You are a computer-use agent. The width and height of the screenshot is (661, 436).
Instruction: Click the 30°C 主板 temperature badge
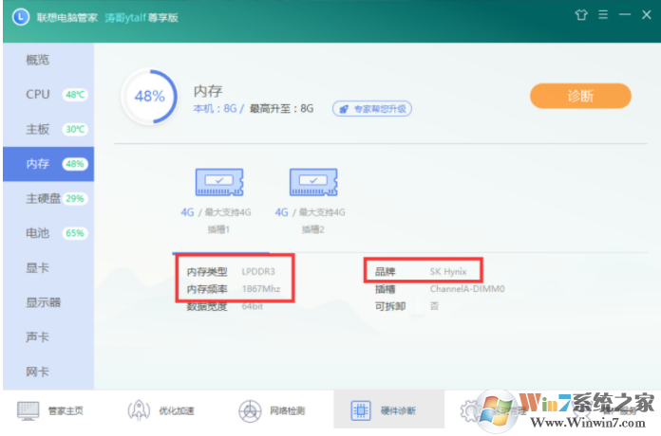point(75,129)
